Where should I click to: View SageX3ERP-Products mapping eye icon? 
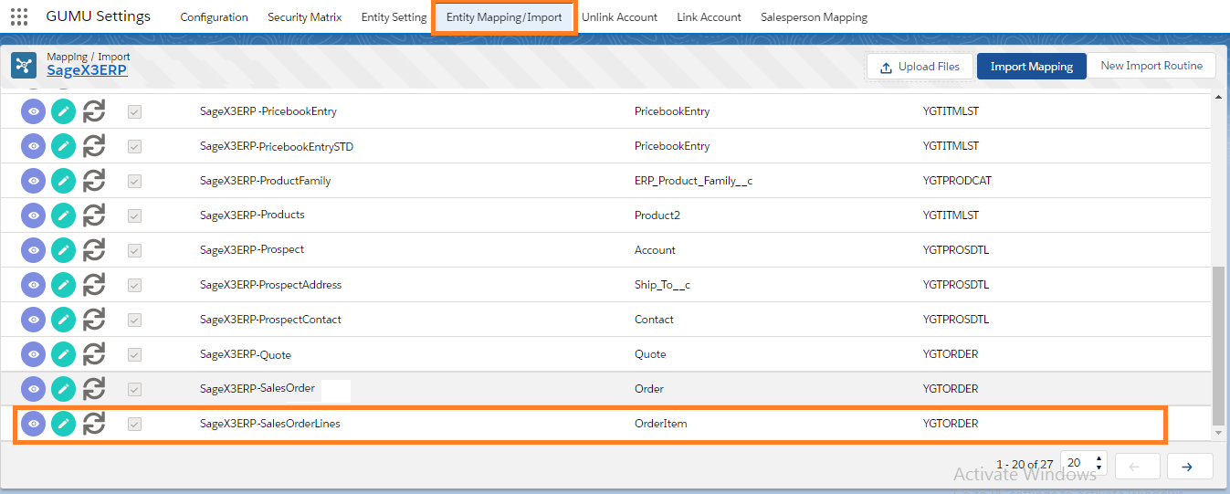33,215
